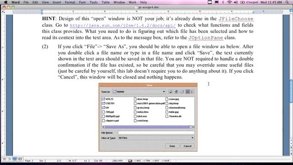Click the Spotlight search magnifier icon

(287, 2)
